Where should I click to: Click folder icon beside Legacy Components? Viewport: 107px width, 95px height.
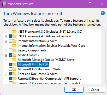[x=14, y=50]
